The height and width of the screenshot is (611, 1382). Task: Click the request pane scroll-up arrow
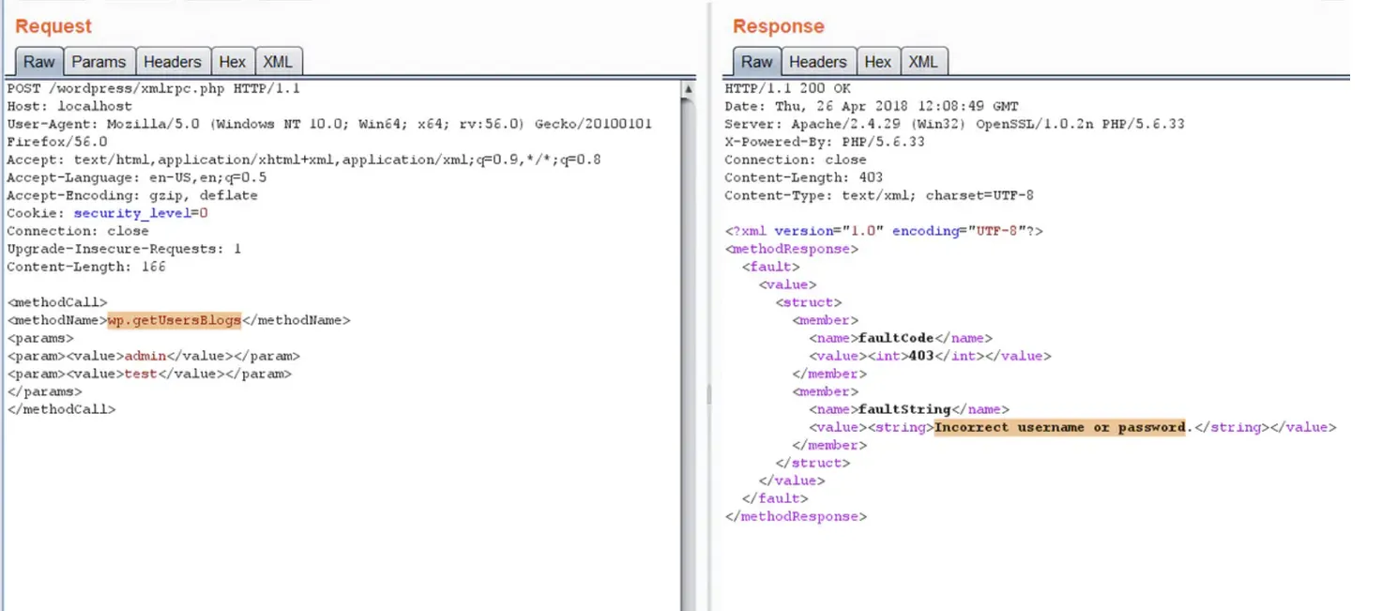point(688,89)
